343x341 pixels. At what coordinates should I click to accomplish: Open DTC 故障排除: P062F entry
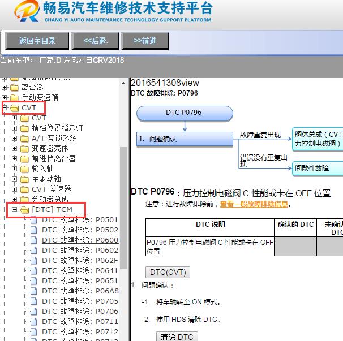[80, 260]
